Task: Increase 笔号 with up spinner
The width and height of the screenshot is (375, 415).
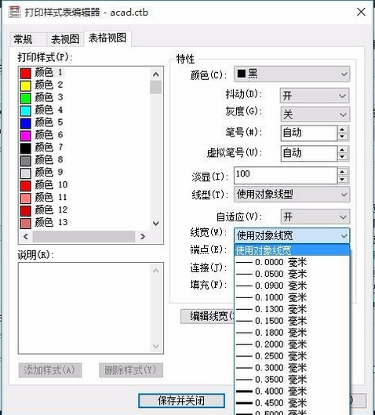Action: (343, 129)
